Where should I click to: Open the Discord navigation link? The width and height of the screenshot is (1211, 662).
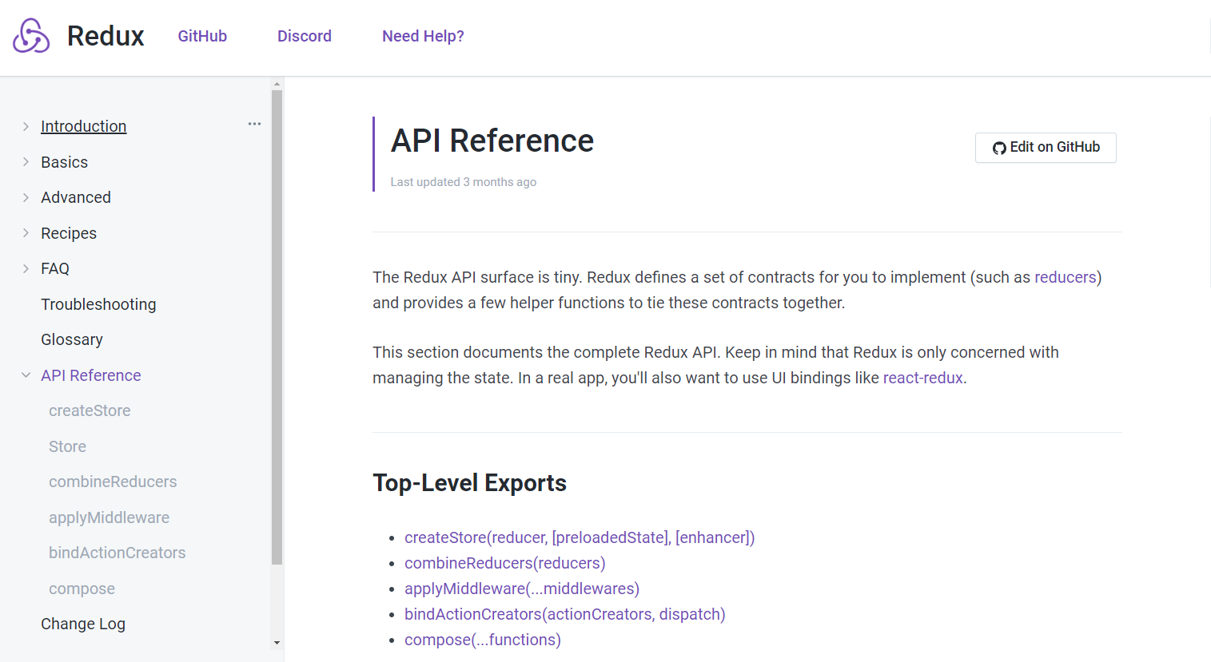tap(305, 36)
